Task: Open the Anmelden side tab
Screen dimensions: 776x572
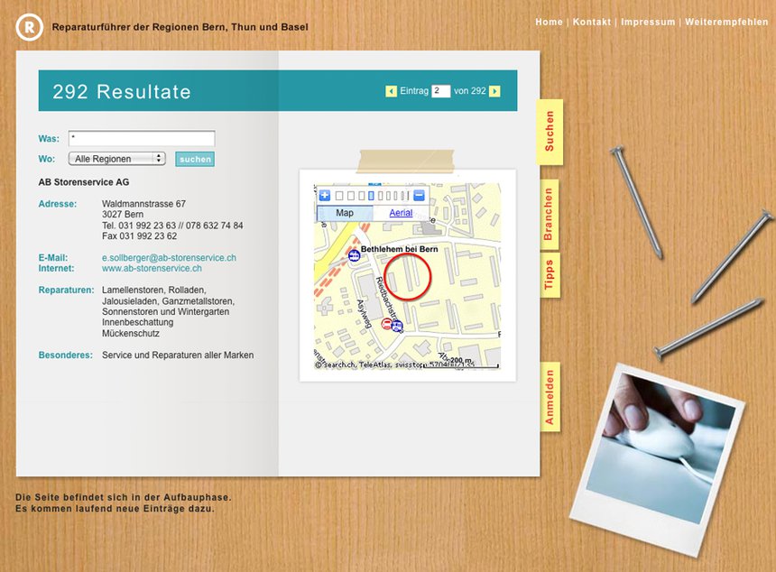Action: (550, 397)
